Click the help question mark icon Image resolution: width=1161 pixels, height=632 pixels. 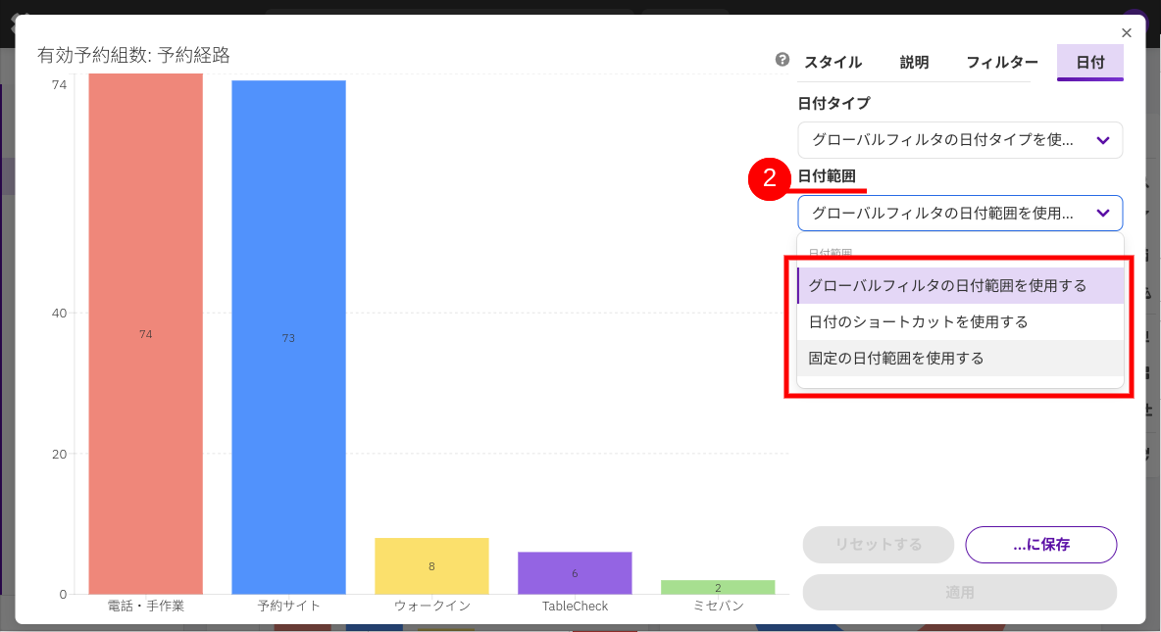point(782,60)
